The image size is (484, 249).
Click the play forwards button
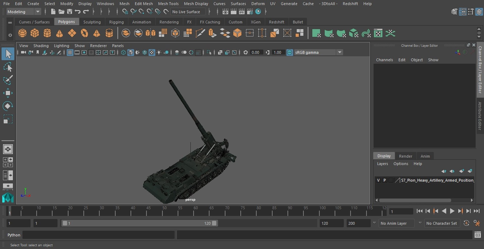[x=452, y=211]
